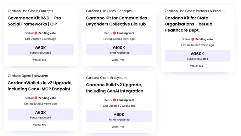This screenshot has height=136, width=241.
Task: Open Governance Kit R&D – Pro-Social Frameworks proposal
Action: (x=35, y=21)
